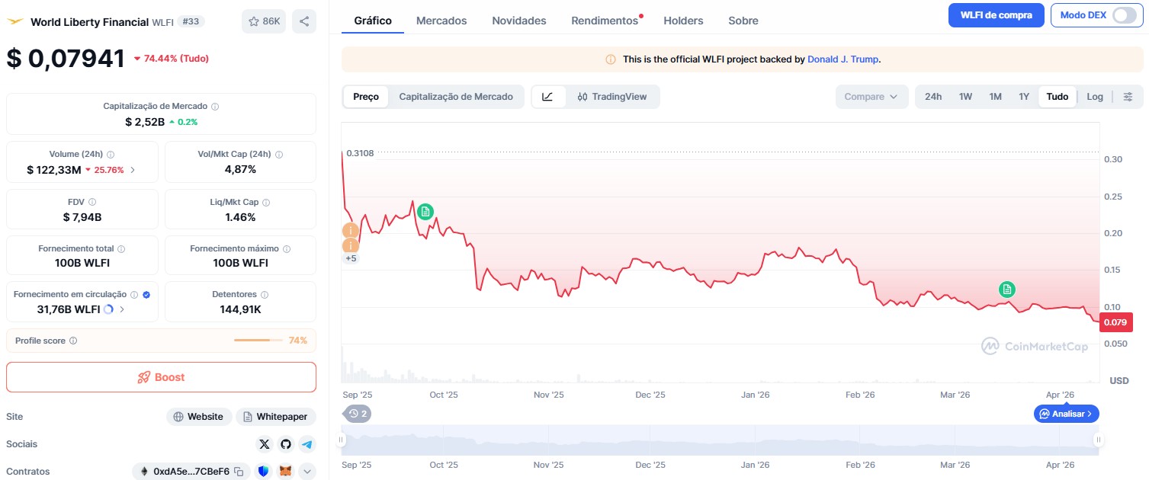This screenshot has width=1149, height=480.
Task: Toggle Log scale on the chart
Action: pos(1095,97)
